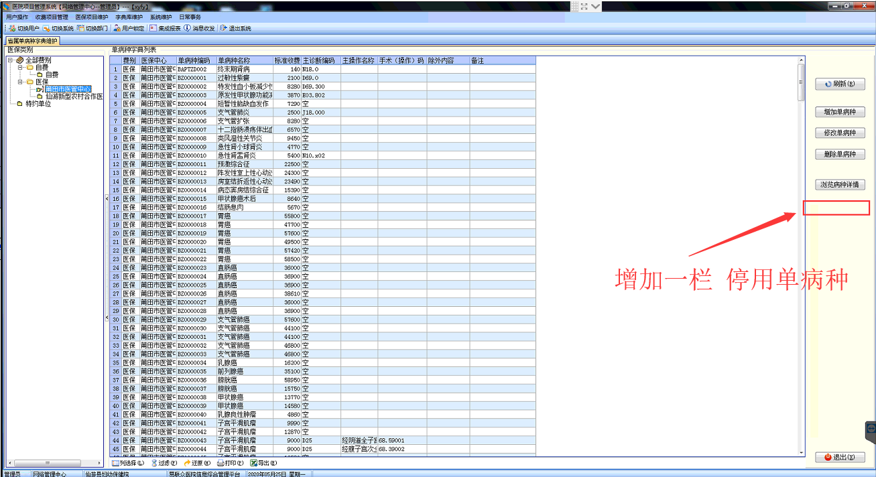
Task: Click the 切换部门 switch department toolbar icon
Action: (x=80, y=29)
